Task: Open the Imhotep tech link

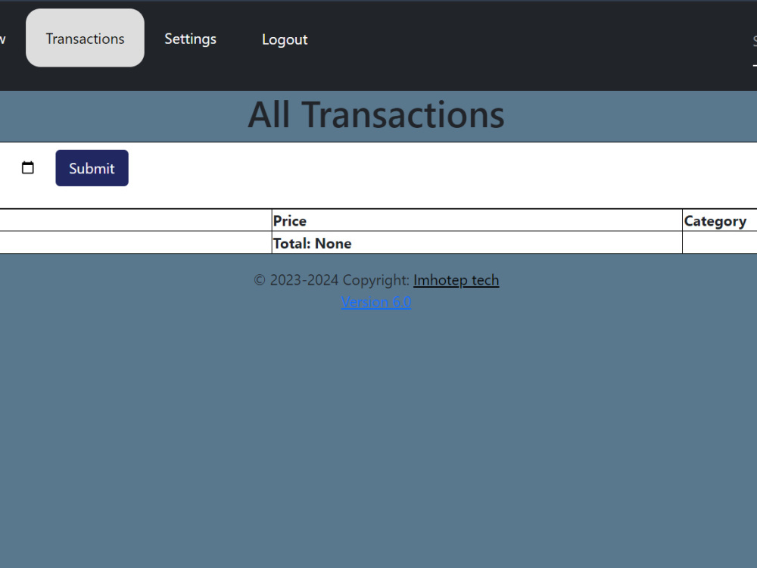Action: 456,280
